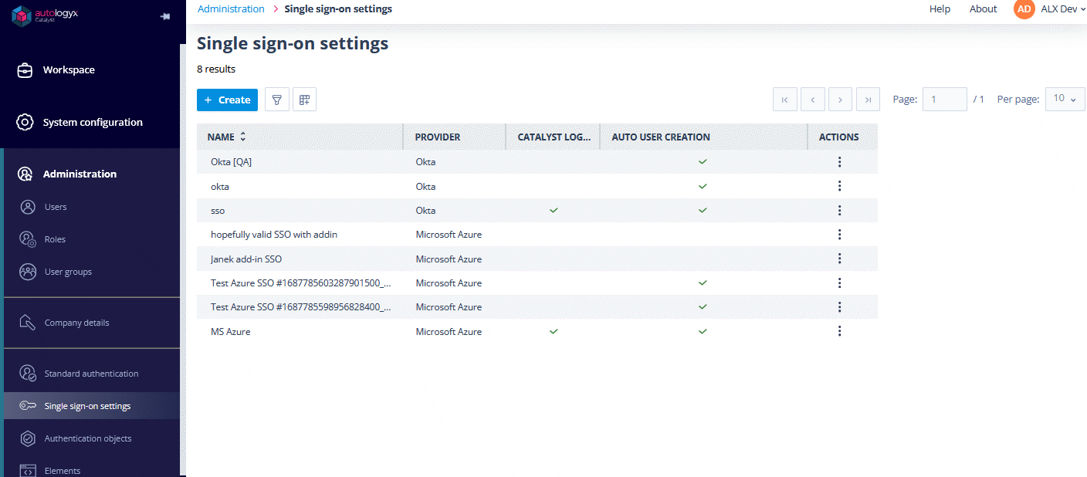Open the Per page dropdown

tap(1065, 99)
